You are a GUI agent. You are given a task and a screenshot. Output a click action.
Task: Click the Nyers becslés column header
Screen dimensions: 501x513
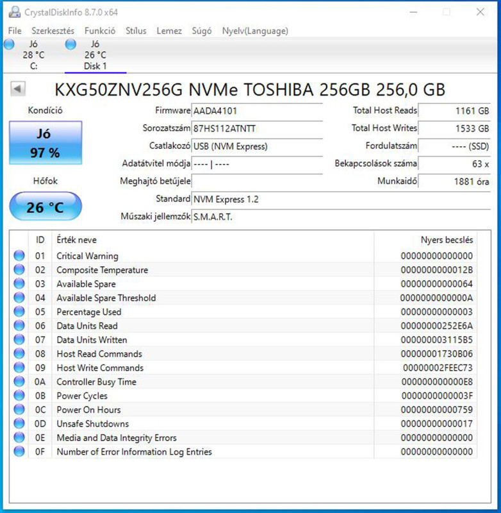pos(425,240)
